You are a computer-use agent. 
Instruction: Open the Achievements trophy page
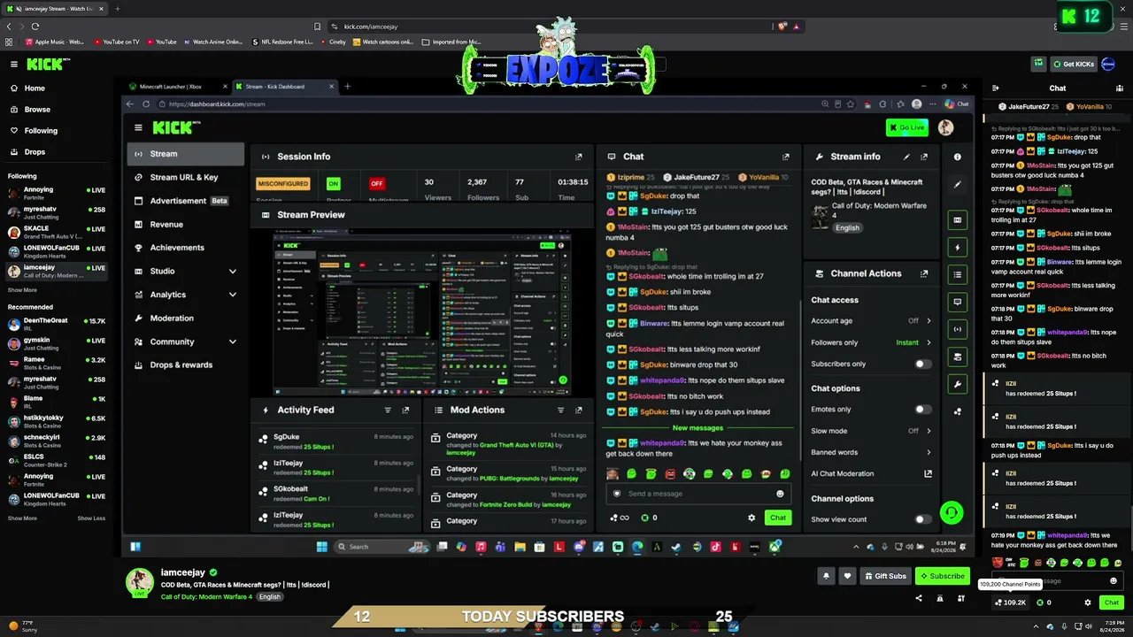(177, 248)
